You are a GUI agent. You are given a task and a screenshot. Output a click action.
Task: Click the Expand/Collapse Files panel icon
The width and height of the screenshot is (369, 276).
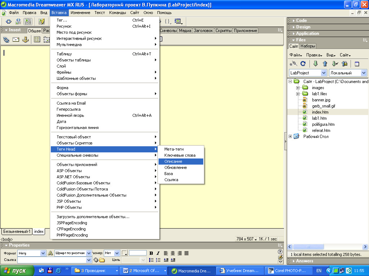tap(357, 64)
